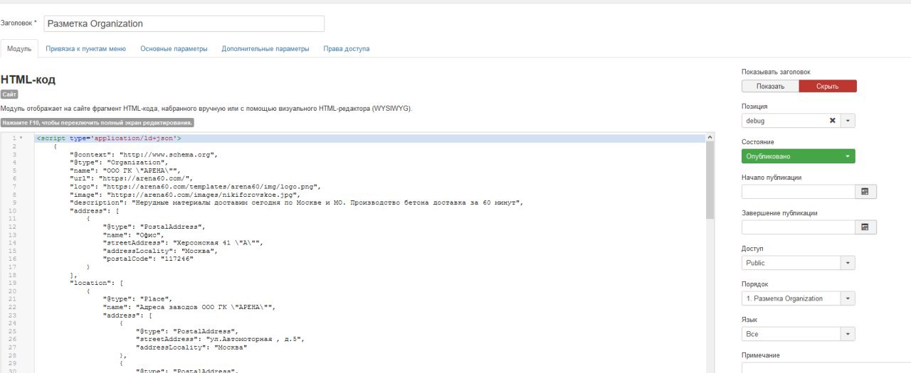This screenshot has width=911, height=373.
Task: Open the Язык dropdown
Action: (x=799, y=334)
